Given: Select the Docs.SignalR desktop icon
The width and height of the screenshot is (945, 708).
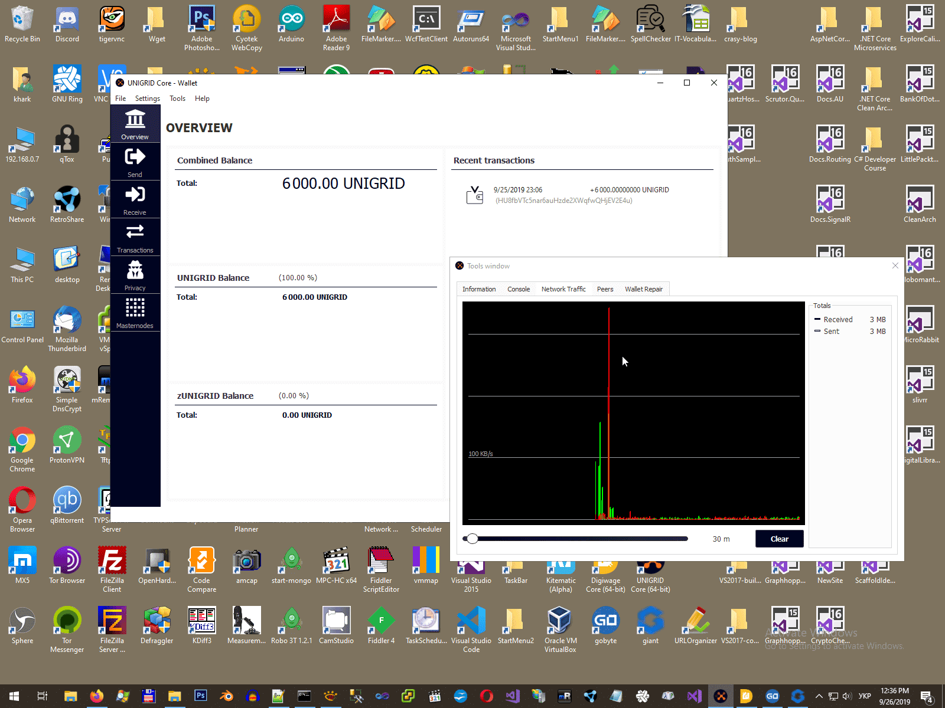Looking at the screenshot, I should (830, 205).
